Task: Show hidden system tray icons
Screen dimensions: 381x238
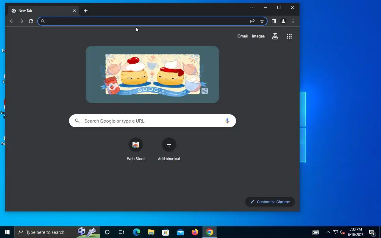Action: (328, 232)
